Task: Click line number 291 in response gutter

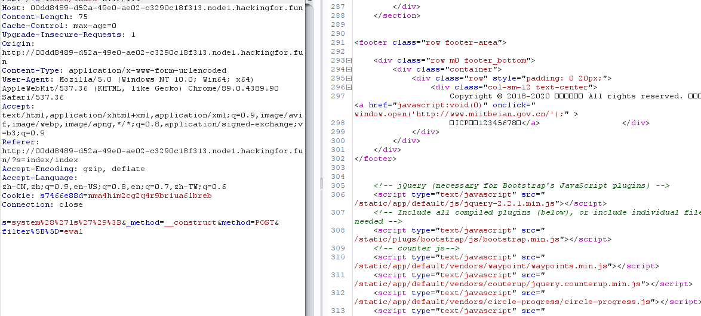Action: pos(339,42)
